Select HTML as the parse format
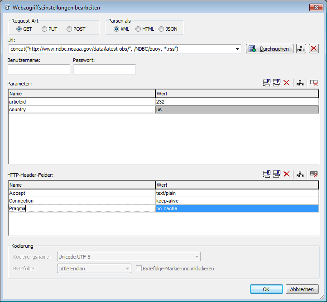Image resolution: width=327 pixels, height=302 pixels. [138, 29]
